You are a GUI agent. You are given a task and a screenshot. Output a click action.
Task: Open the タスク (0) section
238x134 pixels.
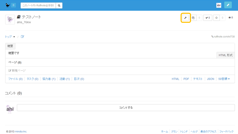click(33, 79)
